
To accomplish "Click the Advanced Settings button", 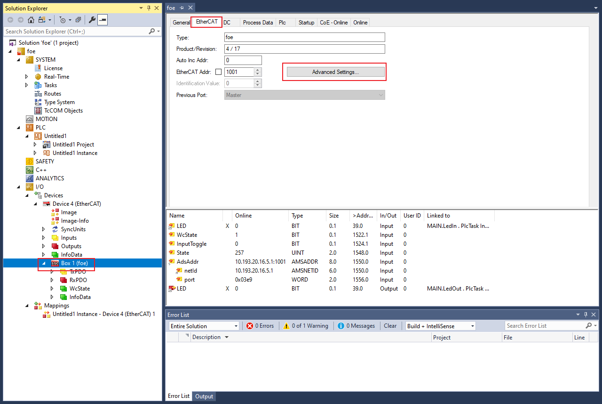I will [x=335, y=72].
